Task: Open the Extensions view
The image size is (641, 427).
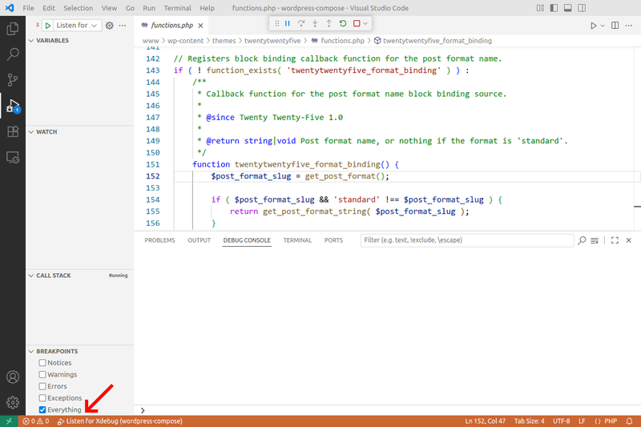Action: [x=13, y=131]
